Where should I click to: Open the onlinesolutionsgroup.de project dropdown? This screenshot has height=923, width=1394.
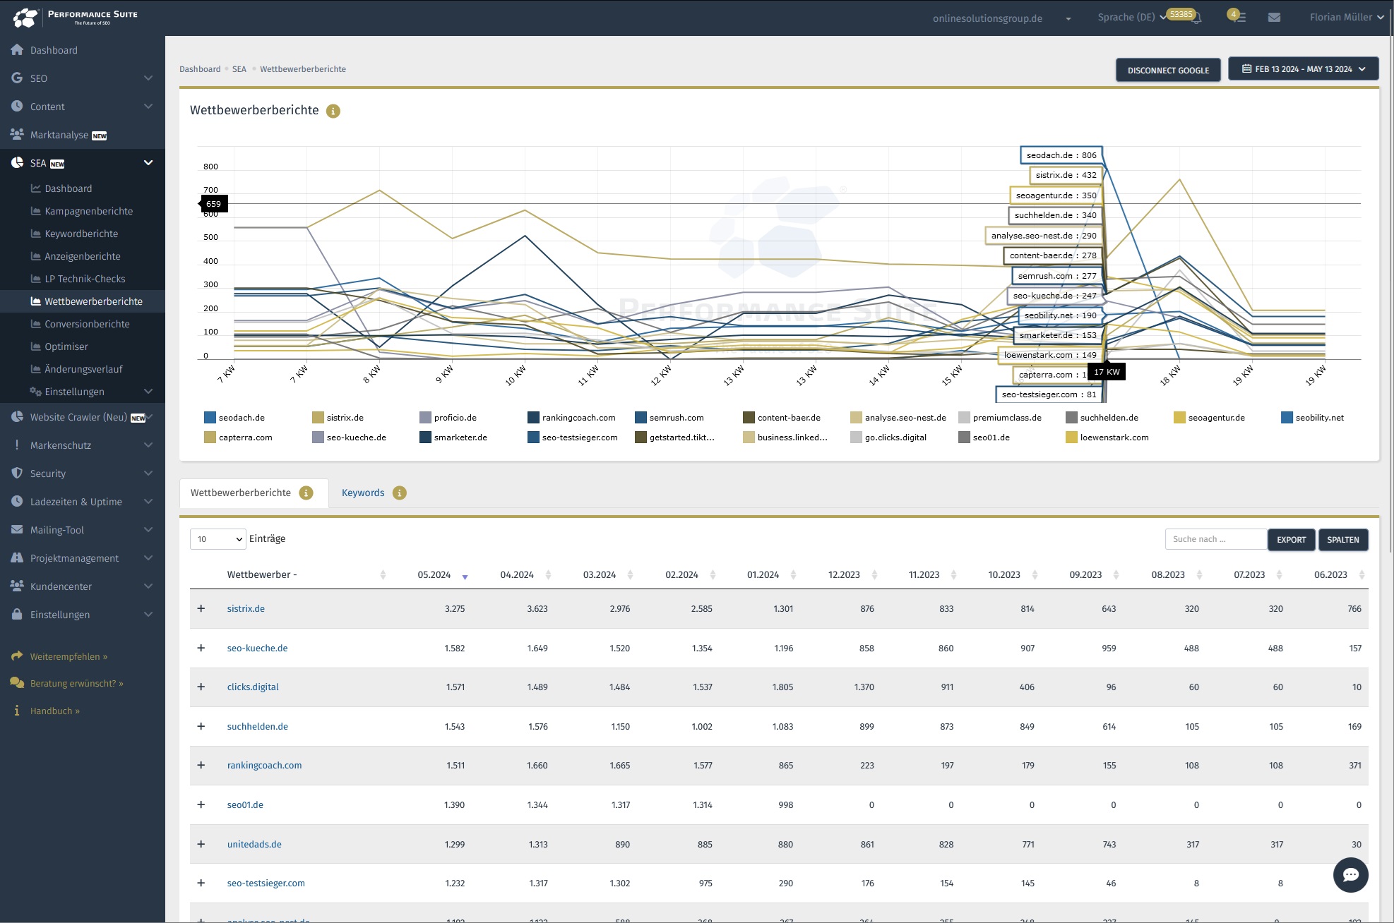[1001, 18]
